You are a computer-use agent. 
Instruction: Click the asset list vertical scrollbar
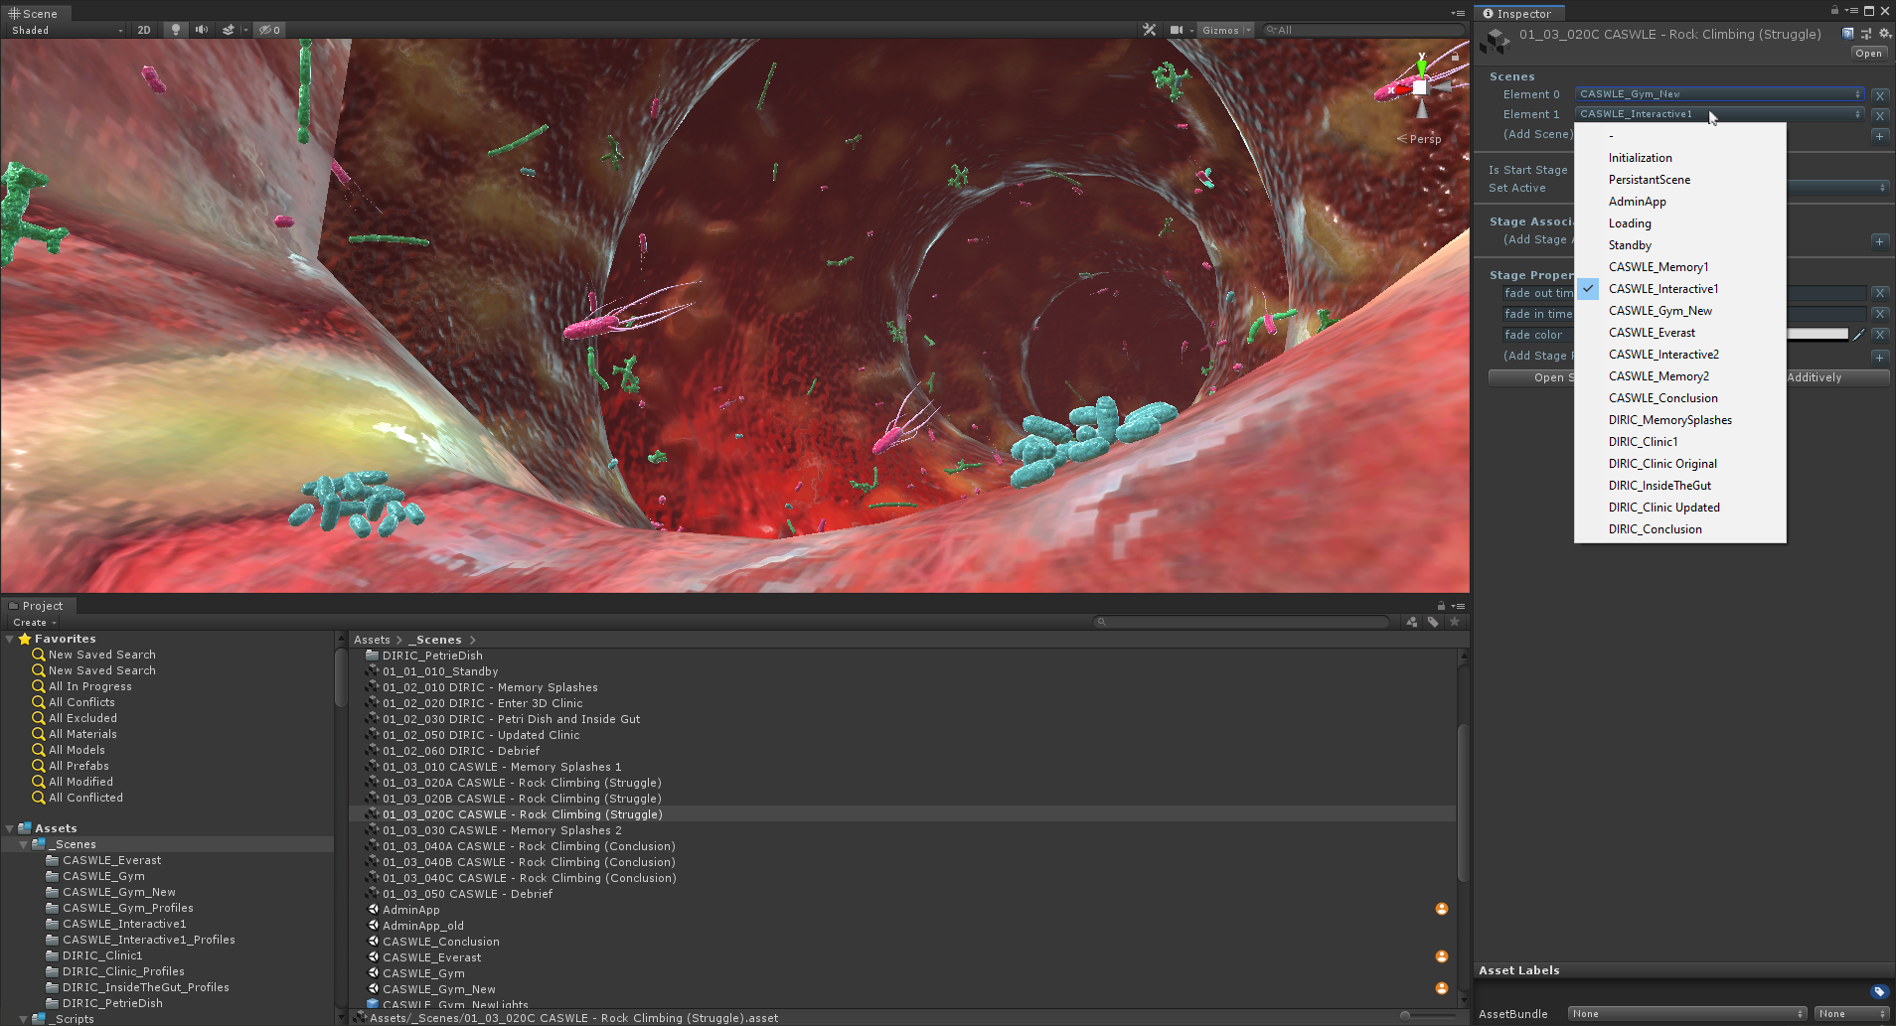pos(1463,803)
